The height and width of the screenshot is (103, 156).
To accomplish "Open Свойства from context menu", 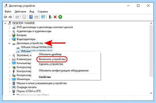I will pyautogui.click(x=45, y=77).
